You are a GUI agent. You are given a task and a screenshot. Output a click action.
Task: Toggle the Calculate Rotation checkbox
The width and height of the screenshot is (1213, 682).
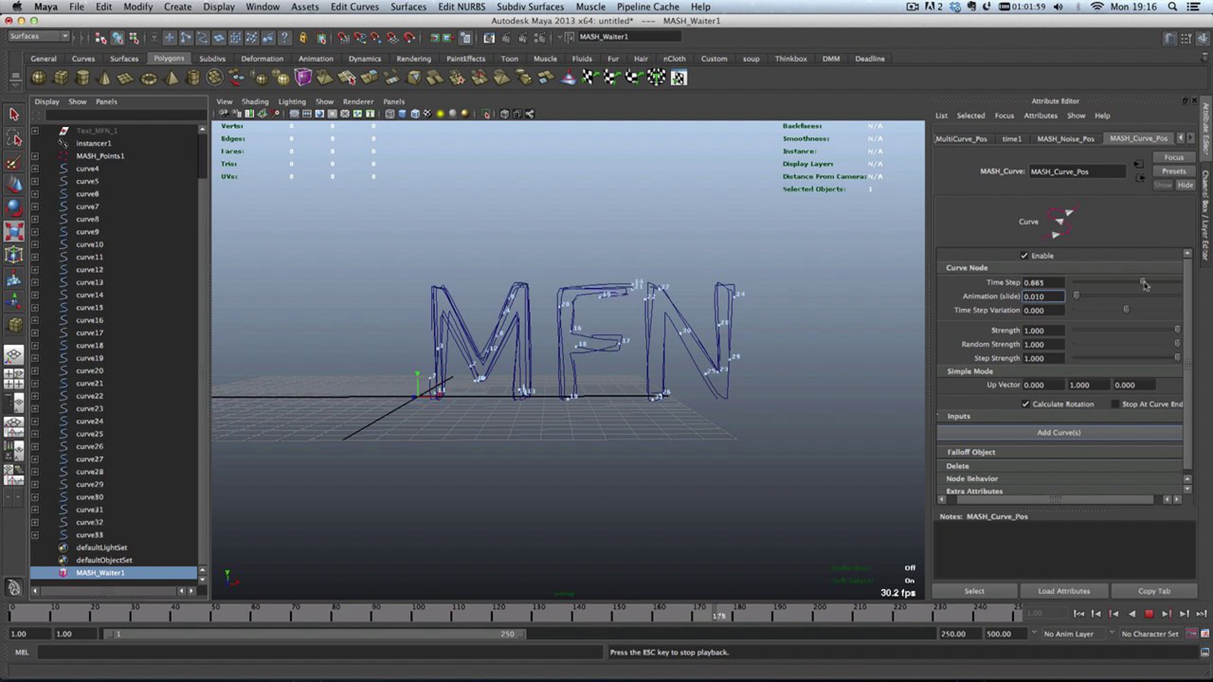[x=1025, y=404]
